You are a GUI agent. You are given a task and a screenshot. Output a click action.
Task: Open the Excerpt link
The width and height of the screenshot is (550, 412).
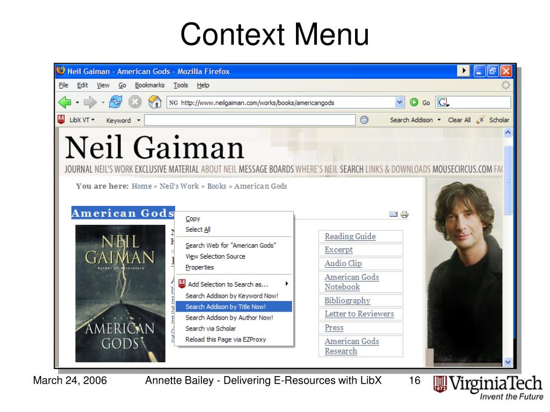pos(338,250)
